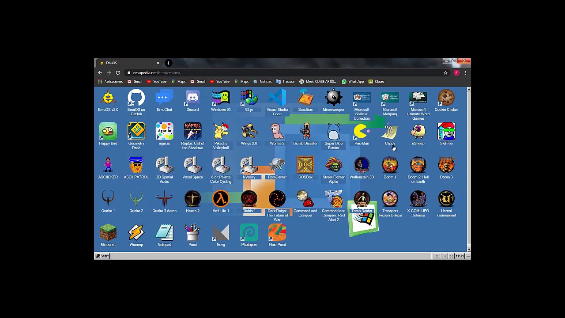
Task: Launch the Quake 3 Arena icon
Action: point(164,202)
